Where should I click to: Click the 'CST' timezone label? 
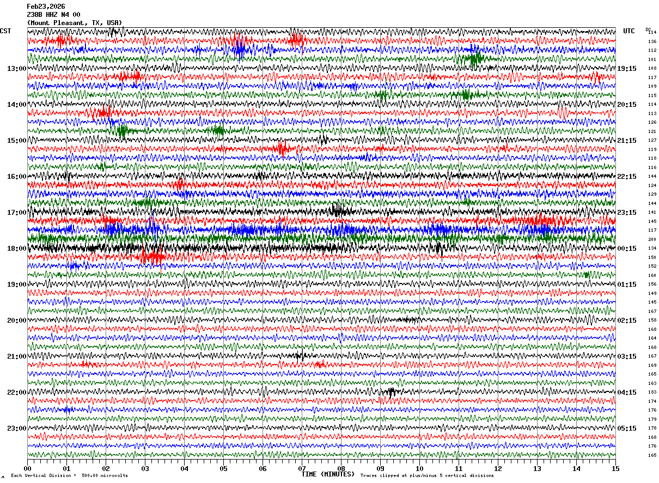point(5,31)
